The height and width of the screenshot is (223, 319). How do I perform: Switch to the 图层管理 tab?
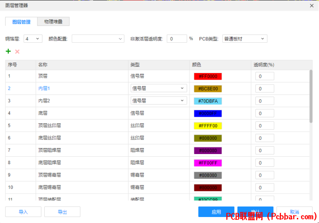coord(21,22)
